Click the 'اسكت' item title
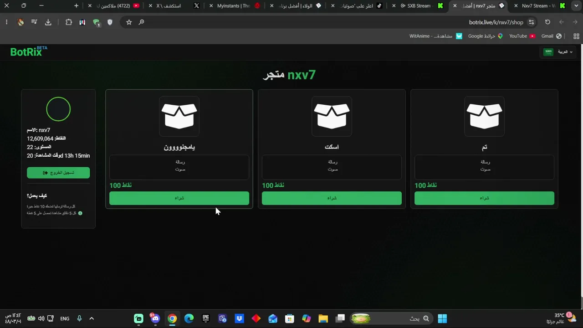This screenshot has height=328, width=583. [332, 147]
